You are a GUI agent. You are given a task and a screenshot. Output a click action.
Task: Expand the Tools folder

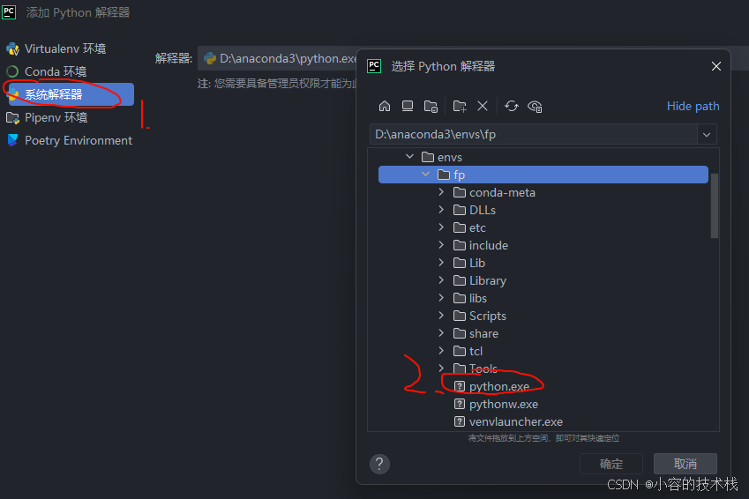441,369
